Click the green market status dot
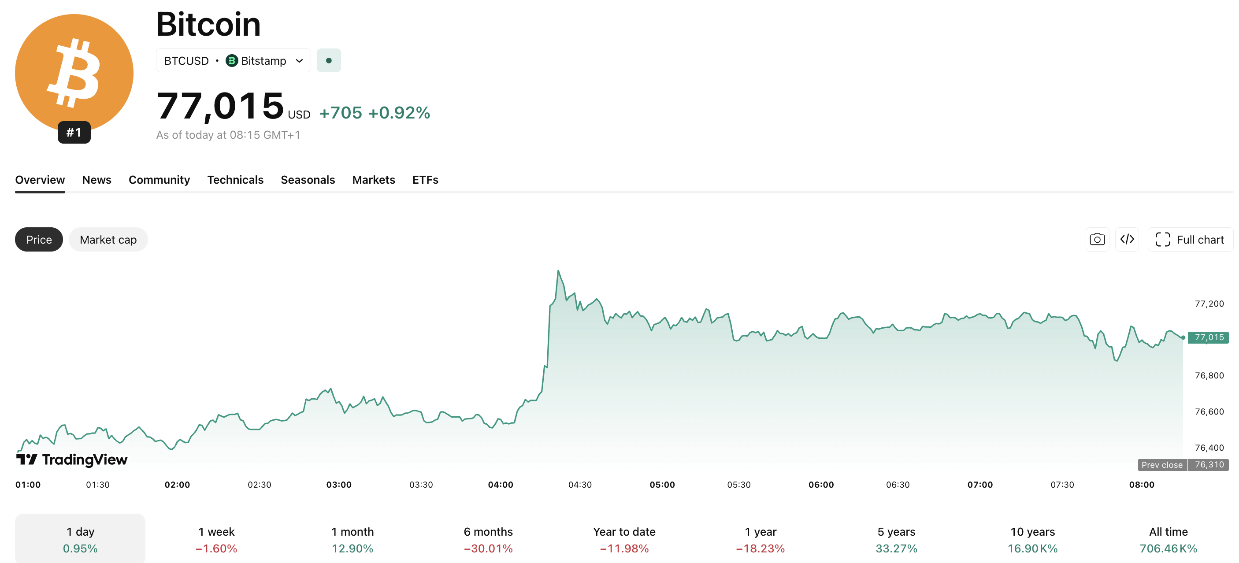This screenshot has width=1239, height=563. click(329, 61)
